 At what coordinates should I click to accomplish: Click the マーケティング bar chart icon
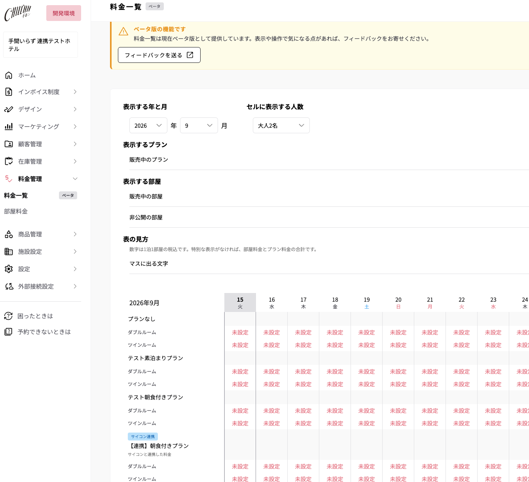(9, 127)
